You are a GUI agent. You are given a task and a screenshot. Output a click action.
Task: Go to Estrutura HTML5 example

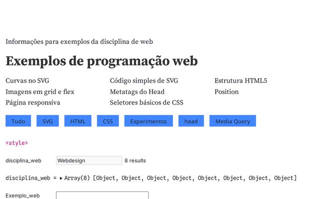(x=240, y=81)
